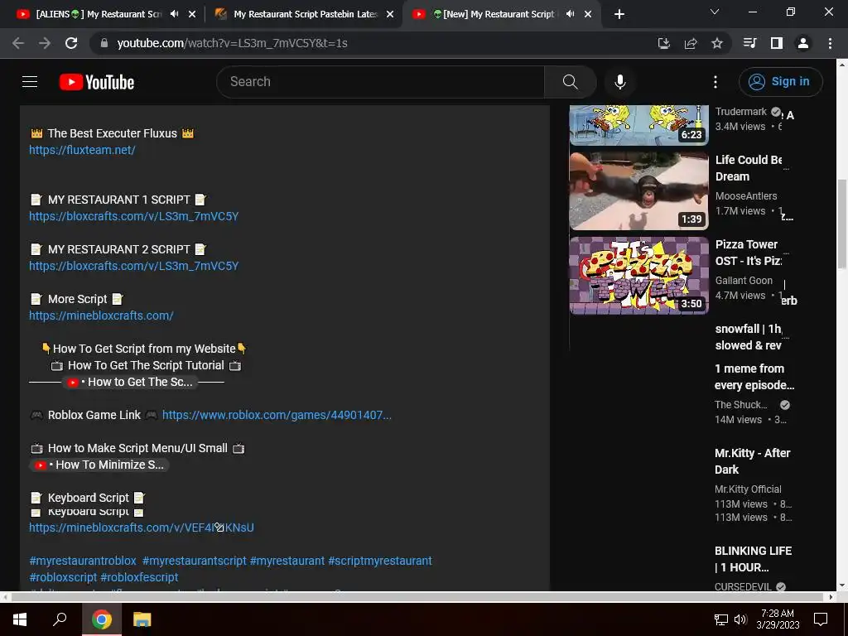Open YouTube settings three-dot menu

715,82
